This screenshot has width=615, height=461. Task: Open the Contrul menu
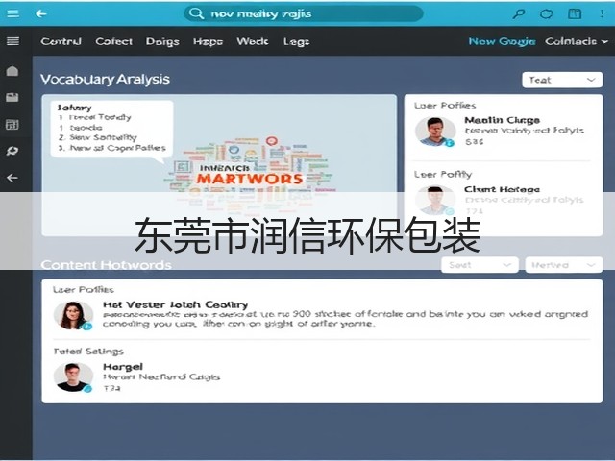pyautogui.click(x=61, y=41)
